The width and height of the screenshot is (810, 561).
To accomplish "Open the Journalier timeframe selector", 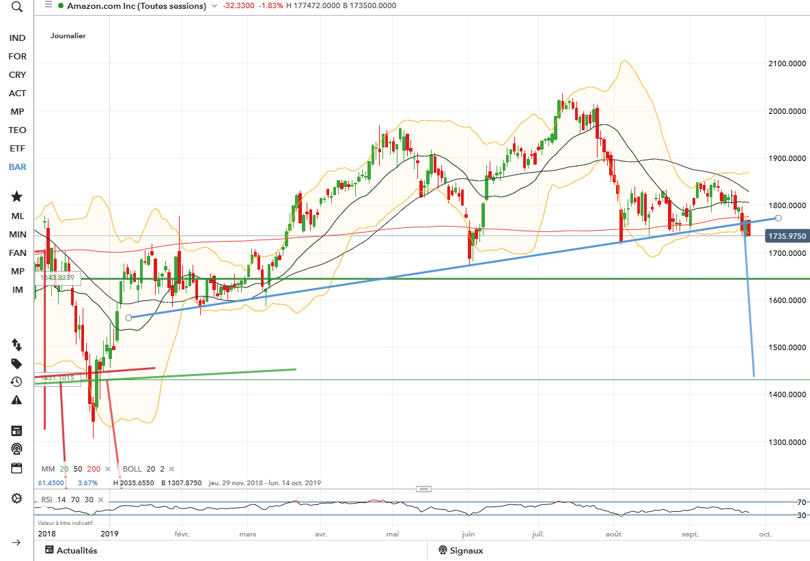I will click(68, 35).
